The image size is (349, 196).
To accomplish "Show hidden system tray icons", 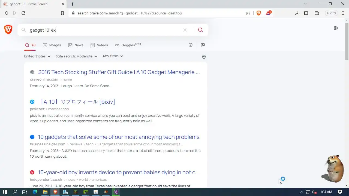I will point(301,192).
